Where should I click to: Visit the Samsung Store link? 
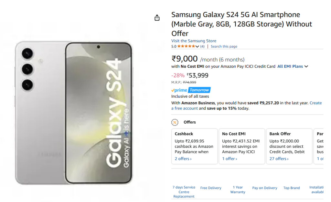coord(194,41)
